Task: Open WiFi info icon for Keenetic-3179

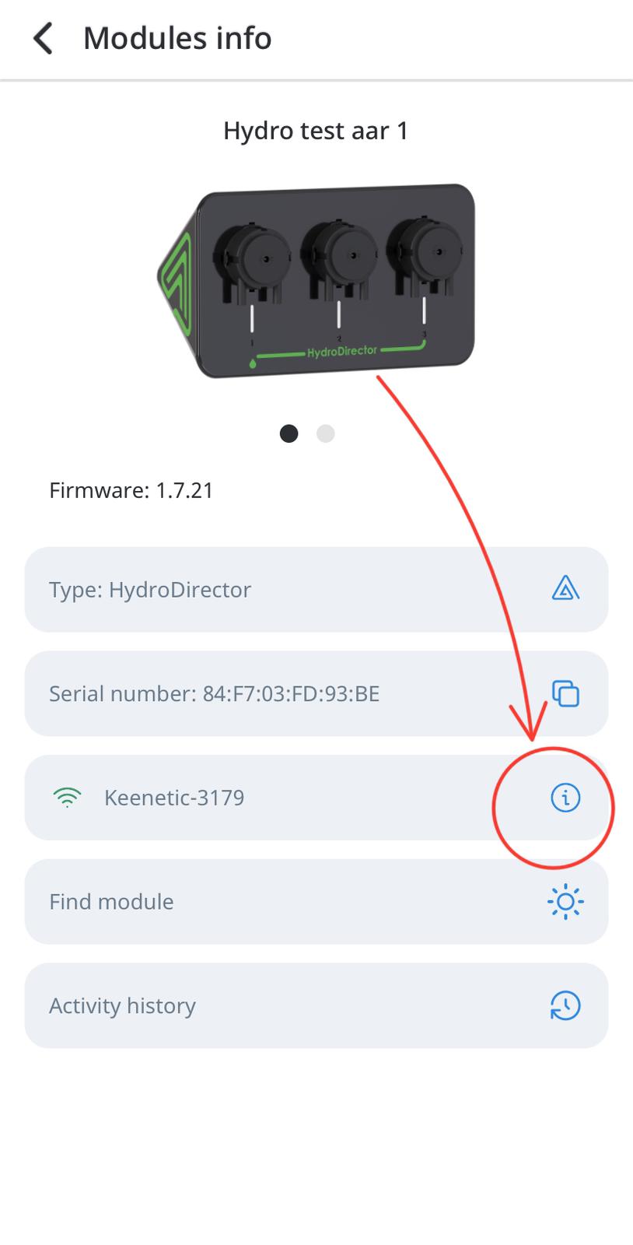Action: coord(565,798)
